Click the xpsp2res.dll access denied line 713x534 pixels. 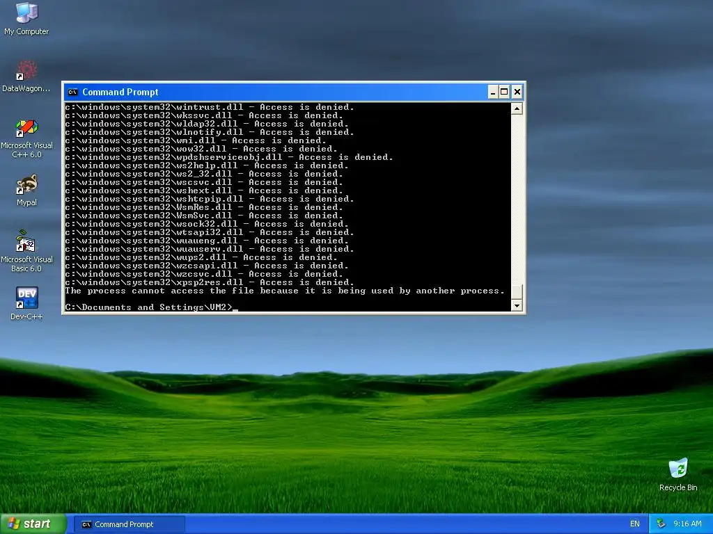point(209,282)
